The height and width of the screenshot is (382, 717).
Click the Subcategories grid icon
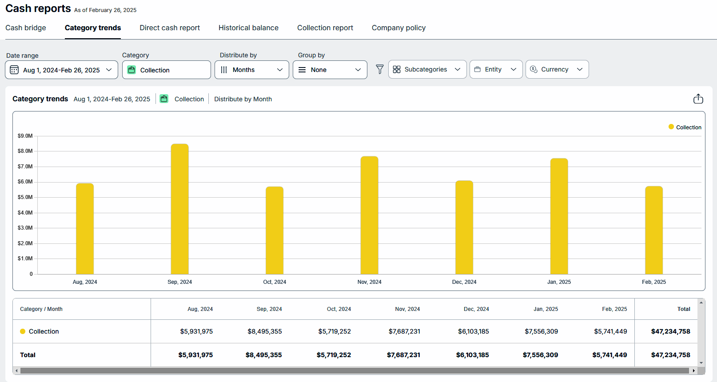pos(397,69)
